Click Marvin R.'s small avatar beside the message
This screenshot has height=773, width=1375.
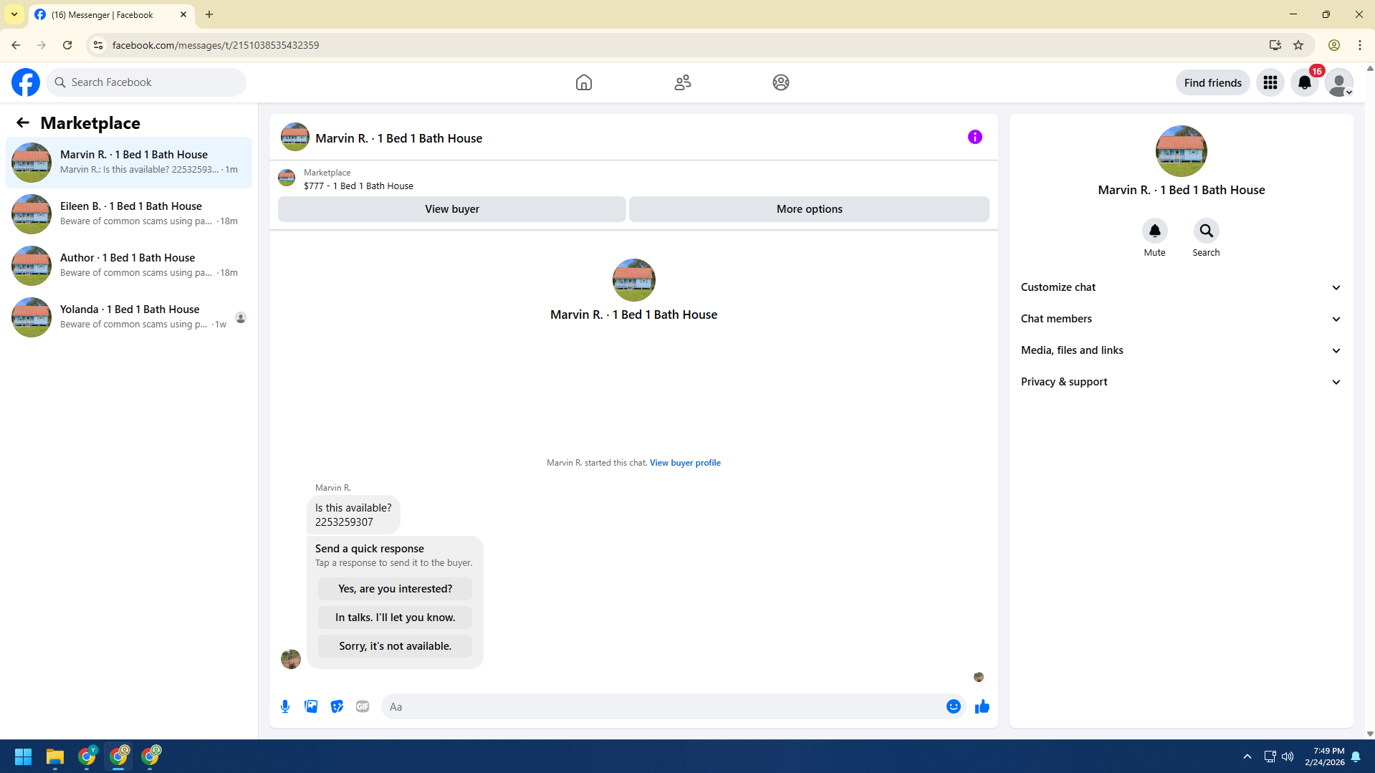291,659
